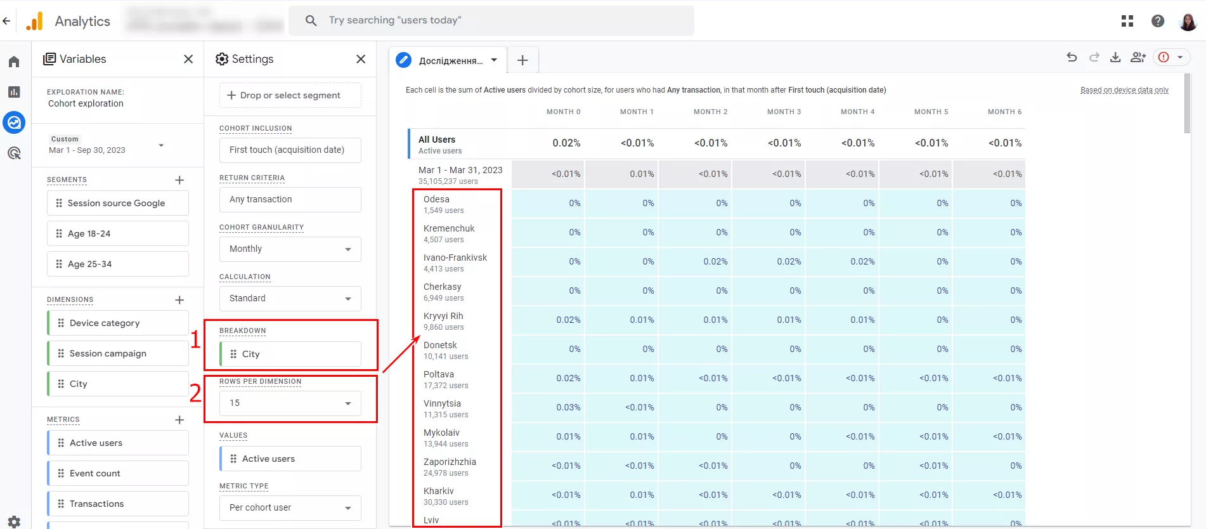Viewport: 1206px width, 529px height.
Task: Undo the last exploration change
Action: (1072, 57)
